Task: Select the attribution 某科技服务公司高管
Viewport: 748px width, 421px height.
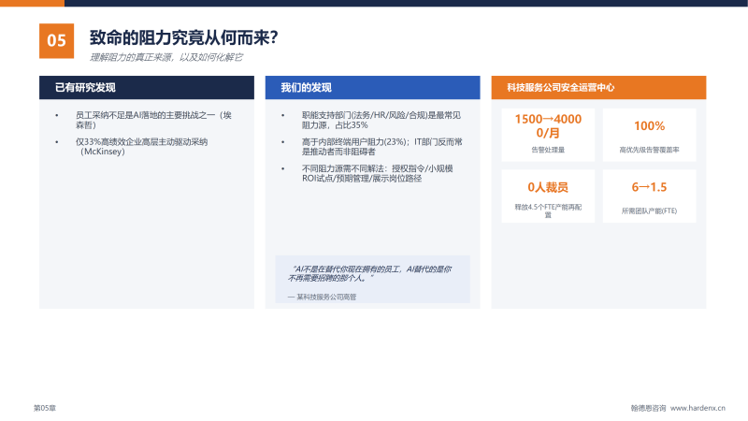Action: (x=322, y=297)
